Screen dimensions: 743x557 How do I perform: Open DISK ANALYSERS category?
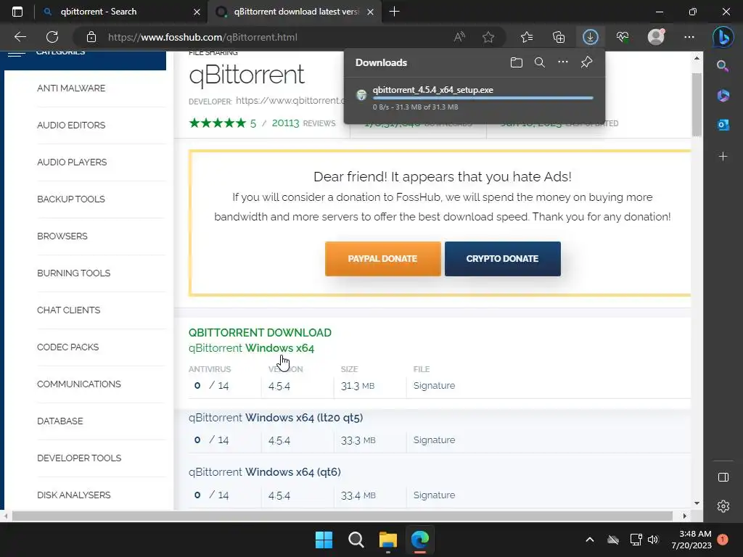[73, 495]
